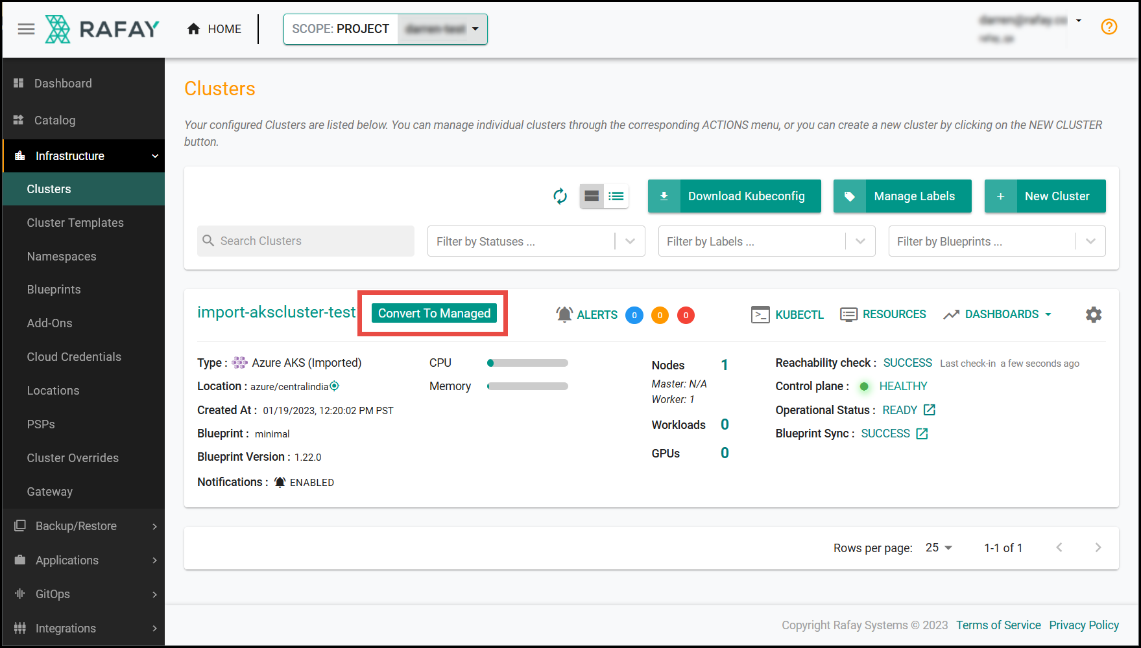This screenshot has height=648, width=1141.
Task: Open the hamburger navigation menu
Action: click(26, 29)
